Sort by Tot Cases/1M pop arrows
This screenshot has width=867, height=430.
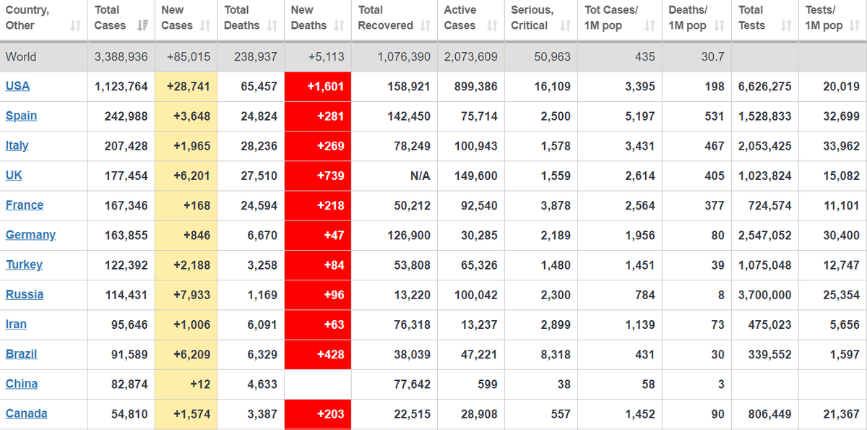pos(650,26)
